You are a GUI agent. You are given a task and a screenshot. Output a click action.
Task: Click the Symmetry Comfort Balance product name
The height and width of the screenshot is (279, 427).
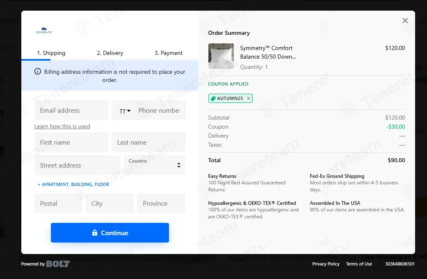click(268, 52)
